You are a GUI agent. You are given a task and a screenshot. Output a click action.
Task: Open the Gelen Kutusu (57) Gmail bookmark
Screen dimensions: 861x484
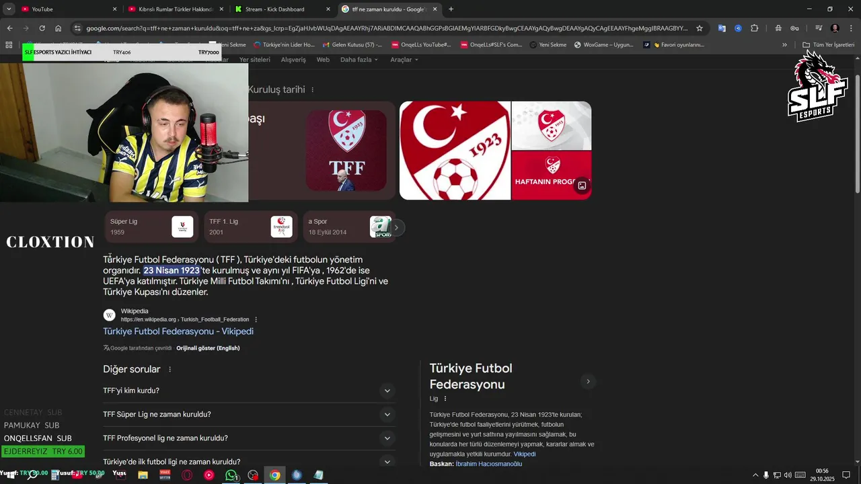352,44
